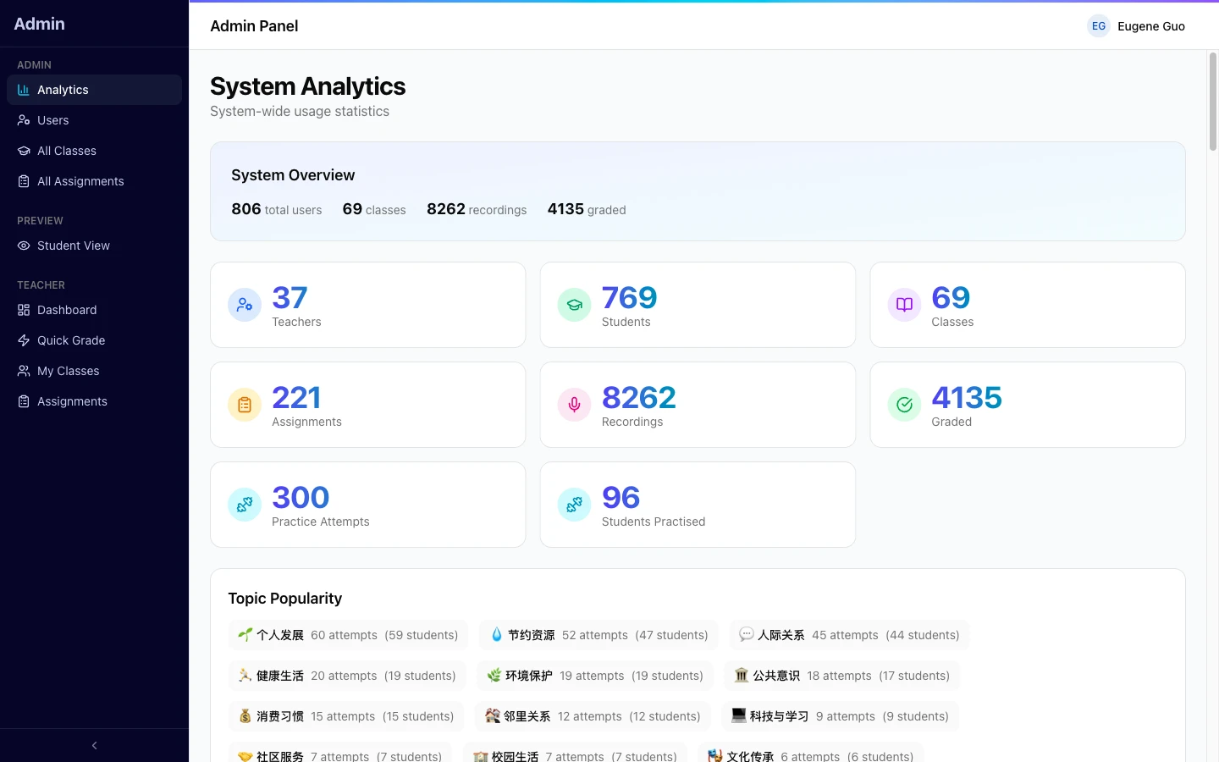Click the 节约资源 topic chip

[x=598, y=635]
